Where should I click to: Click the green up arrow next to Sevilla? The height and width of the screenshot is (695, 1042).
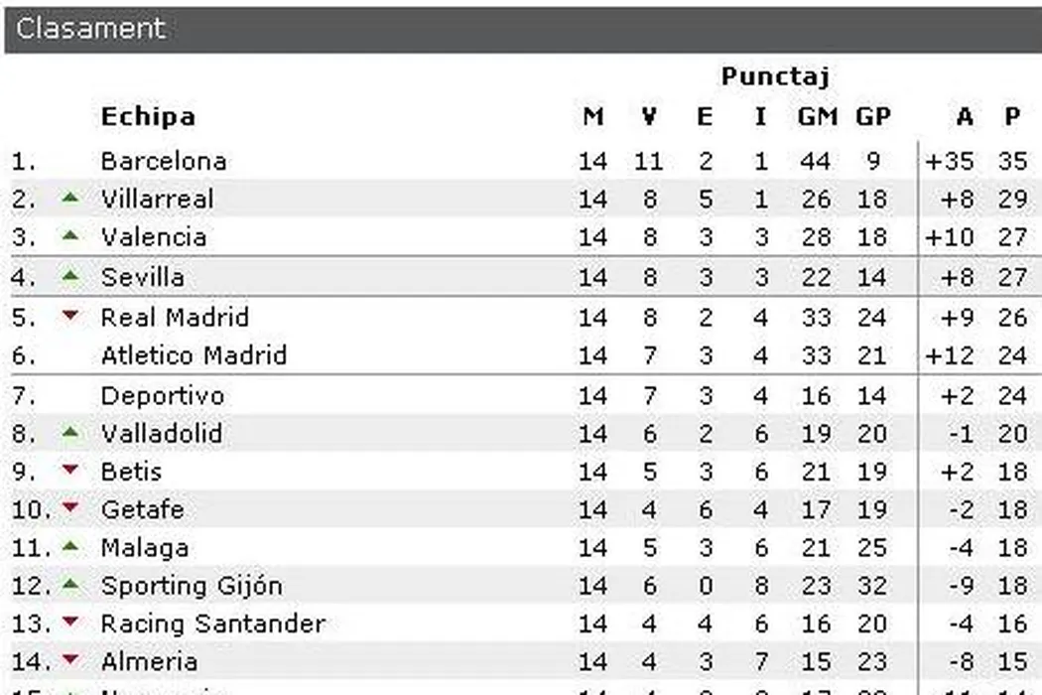tap(69, 276)
